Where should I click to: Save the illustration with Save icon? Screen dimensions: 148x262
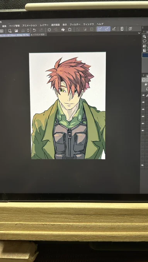click(23, 30)
